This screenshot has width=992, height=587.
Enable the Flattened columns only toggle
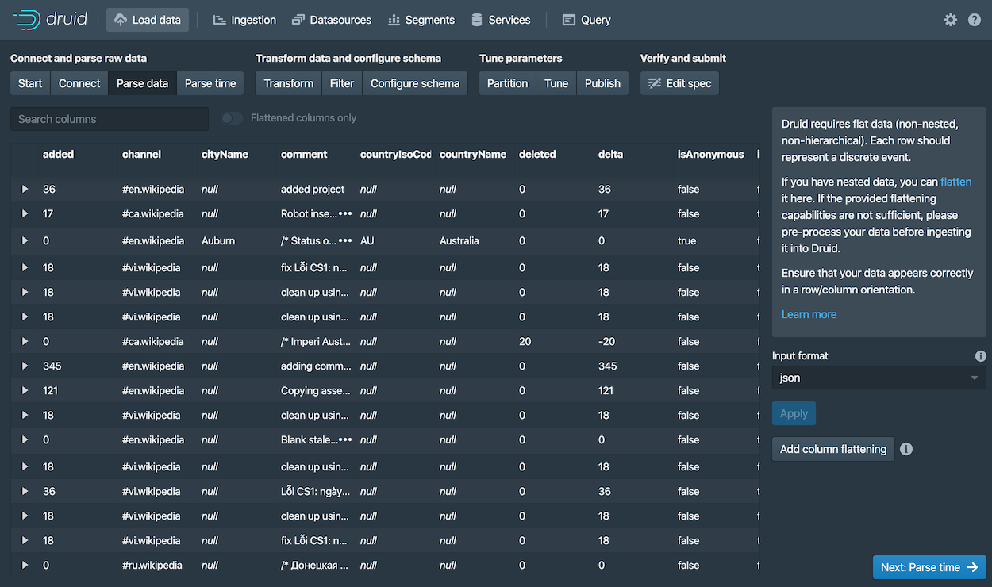coord(232,117)
